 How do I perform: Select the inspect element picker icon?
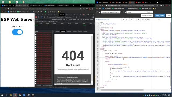(x=36, y=15)
